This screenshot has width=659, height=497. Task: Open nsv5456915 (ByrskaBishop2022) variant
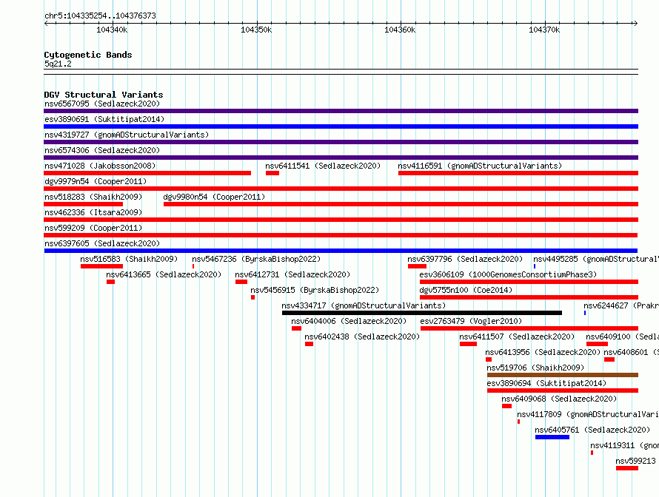315,290
